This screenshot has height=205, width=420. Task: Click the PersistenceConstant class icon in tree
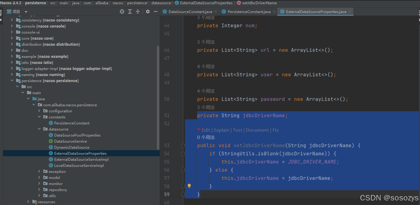pos(51,123)
